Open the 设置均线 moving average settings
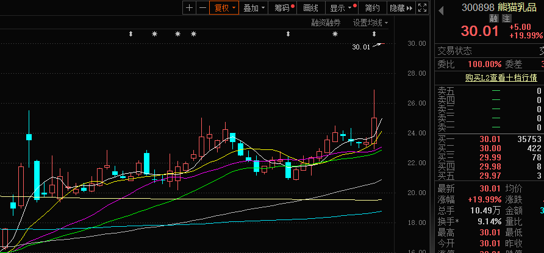Screen dimensions: 544x253 point(370,23)
